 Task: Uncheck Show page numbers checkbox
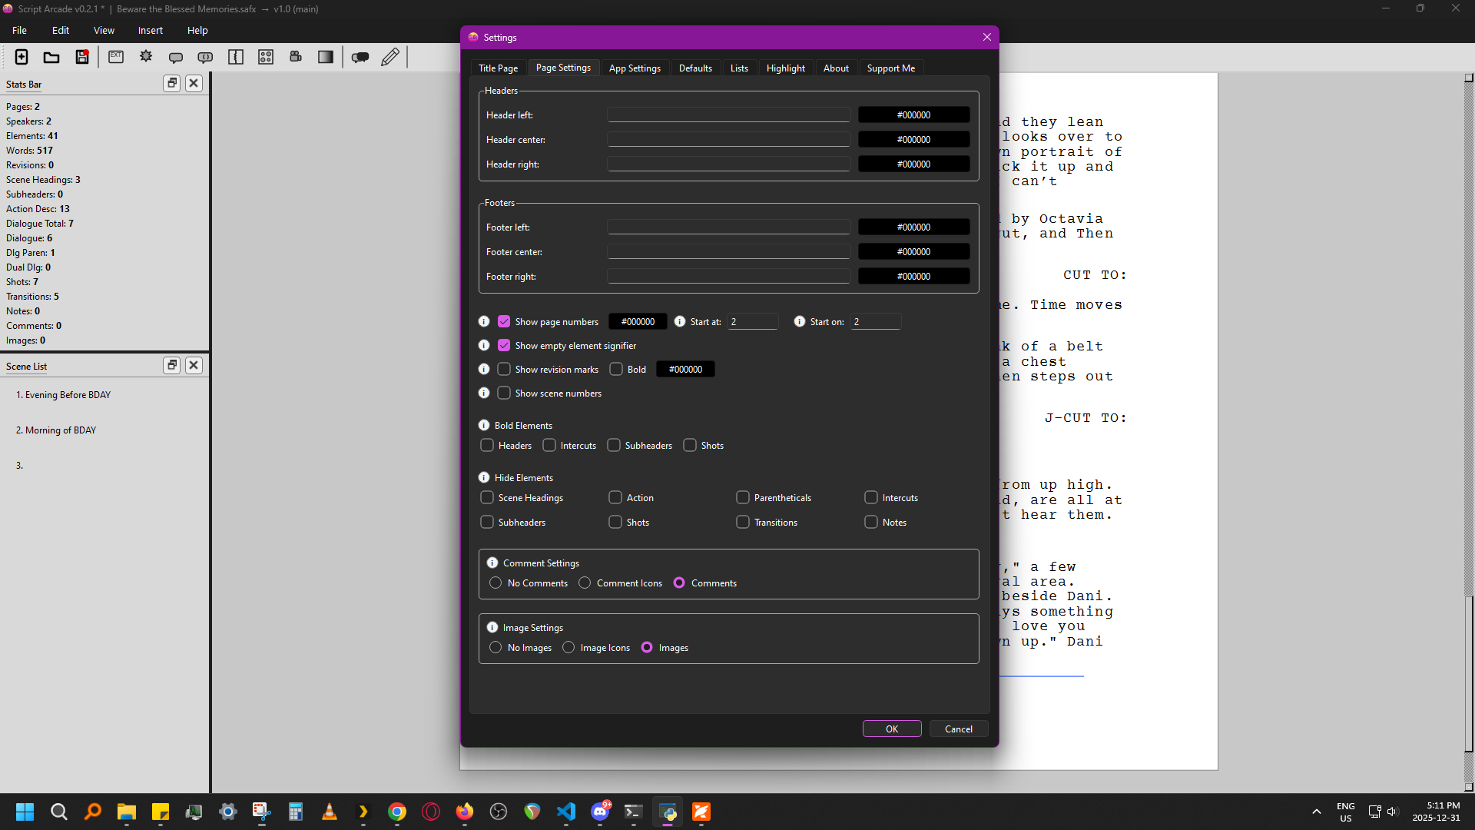pos(504,321)
